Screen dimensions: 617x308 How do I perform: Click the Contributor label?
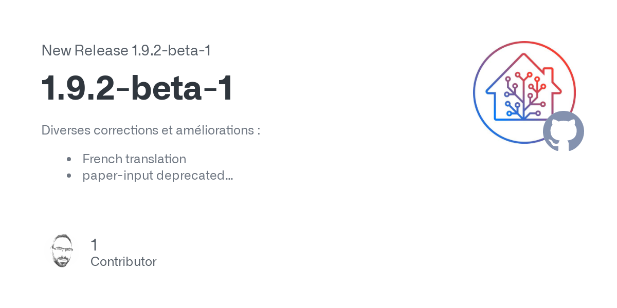click(x=123, y=262)
